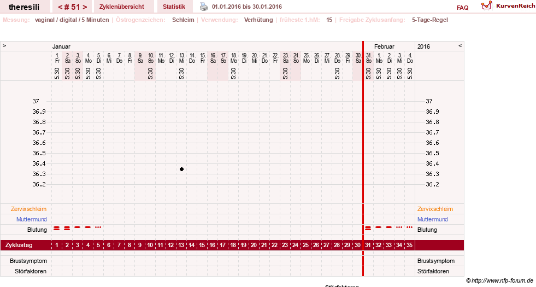Image resolution: width=536 pixels, height=287 pixels.
Task: Select Zyklustag 1 cell
Action: (57, 245)
